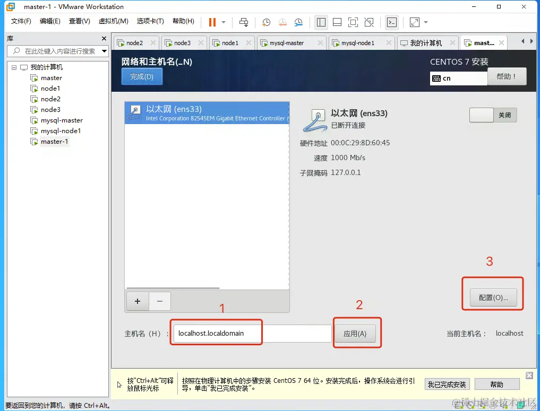Open the 编辑(E) menu
Screen dimensions: 540x411
pyautogui.click(x=50, y=21)
